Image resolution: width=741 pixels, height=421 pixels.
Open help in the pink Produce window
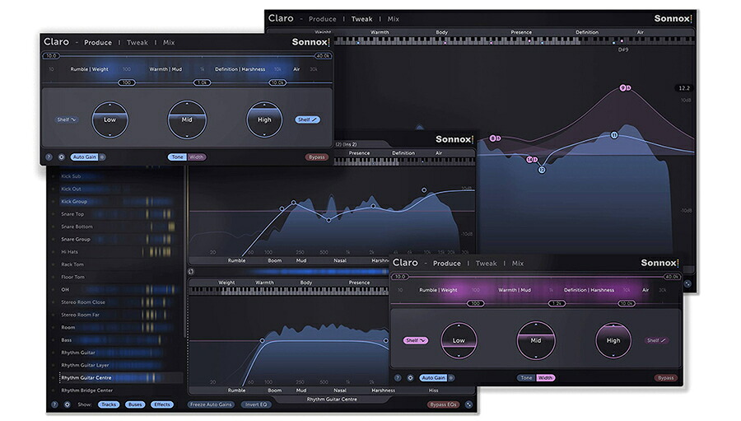pos(398,378)
